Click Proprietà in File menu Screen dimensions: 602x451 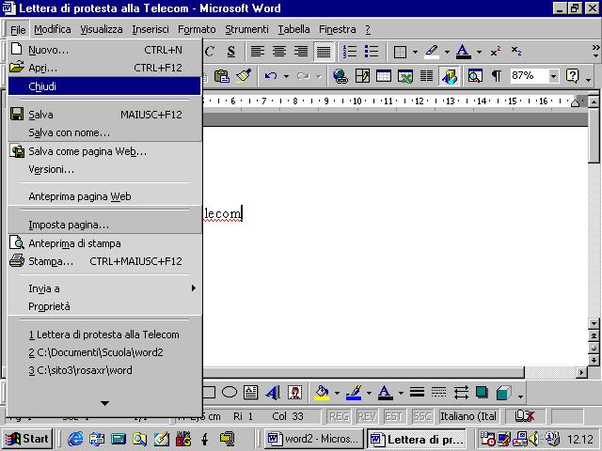(104, 306)
